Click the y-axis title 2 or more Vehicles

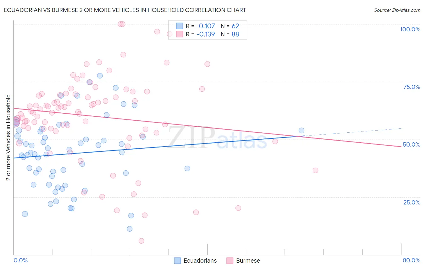(x=8, y=138)
